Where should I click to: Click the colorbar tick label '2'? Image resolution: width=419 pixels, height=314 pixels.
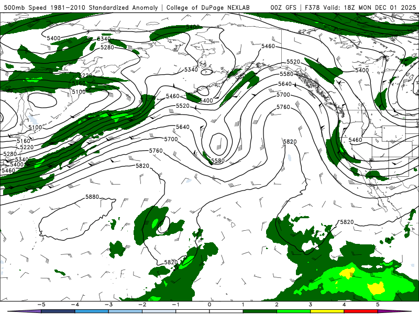pos(277,305)
